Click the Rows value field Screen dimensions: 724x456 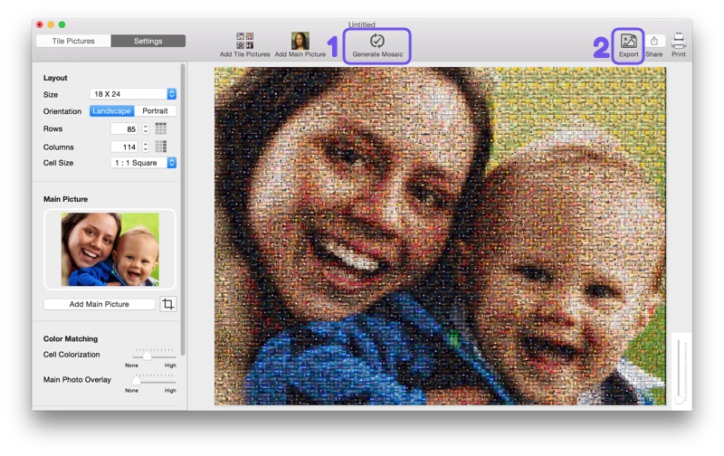[124, 128]
